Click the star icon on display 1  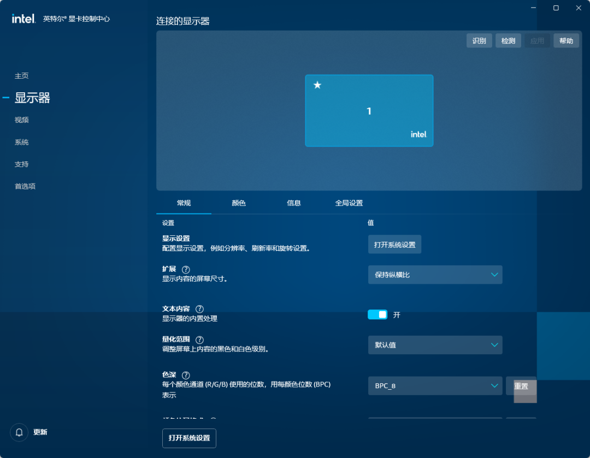coord(317,85)
